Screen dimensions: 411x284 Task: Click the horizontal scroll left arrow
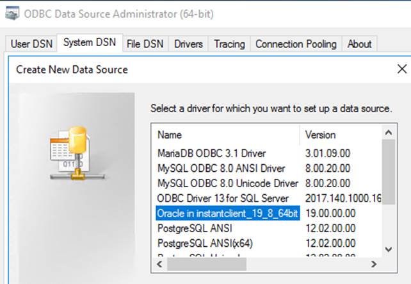[x=159, y=263]
